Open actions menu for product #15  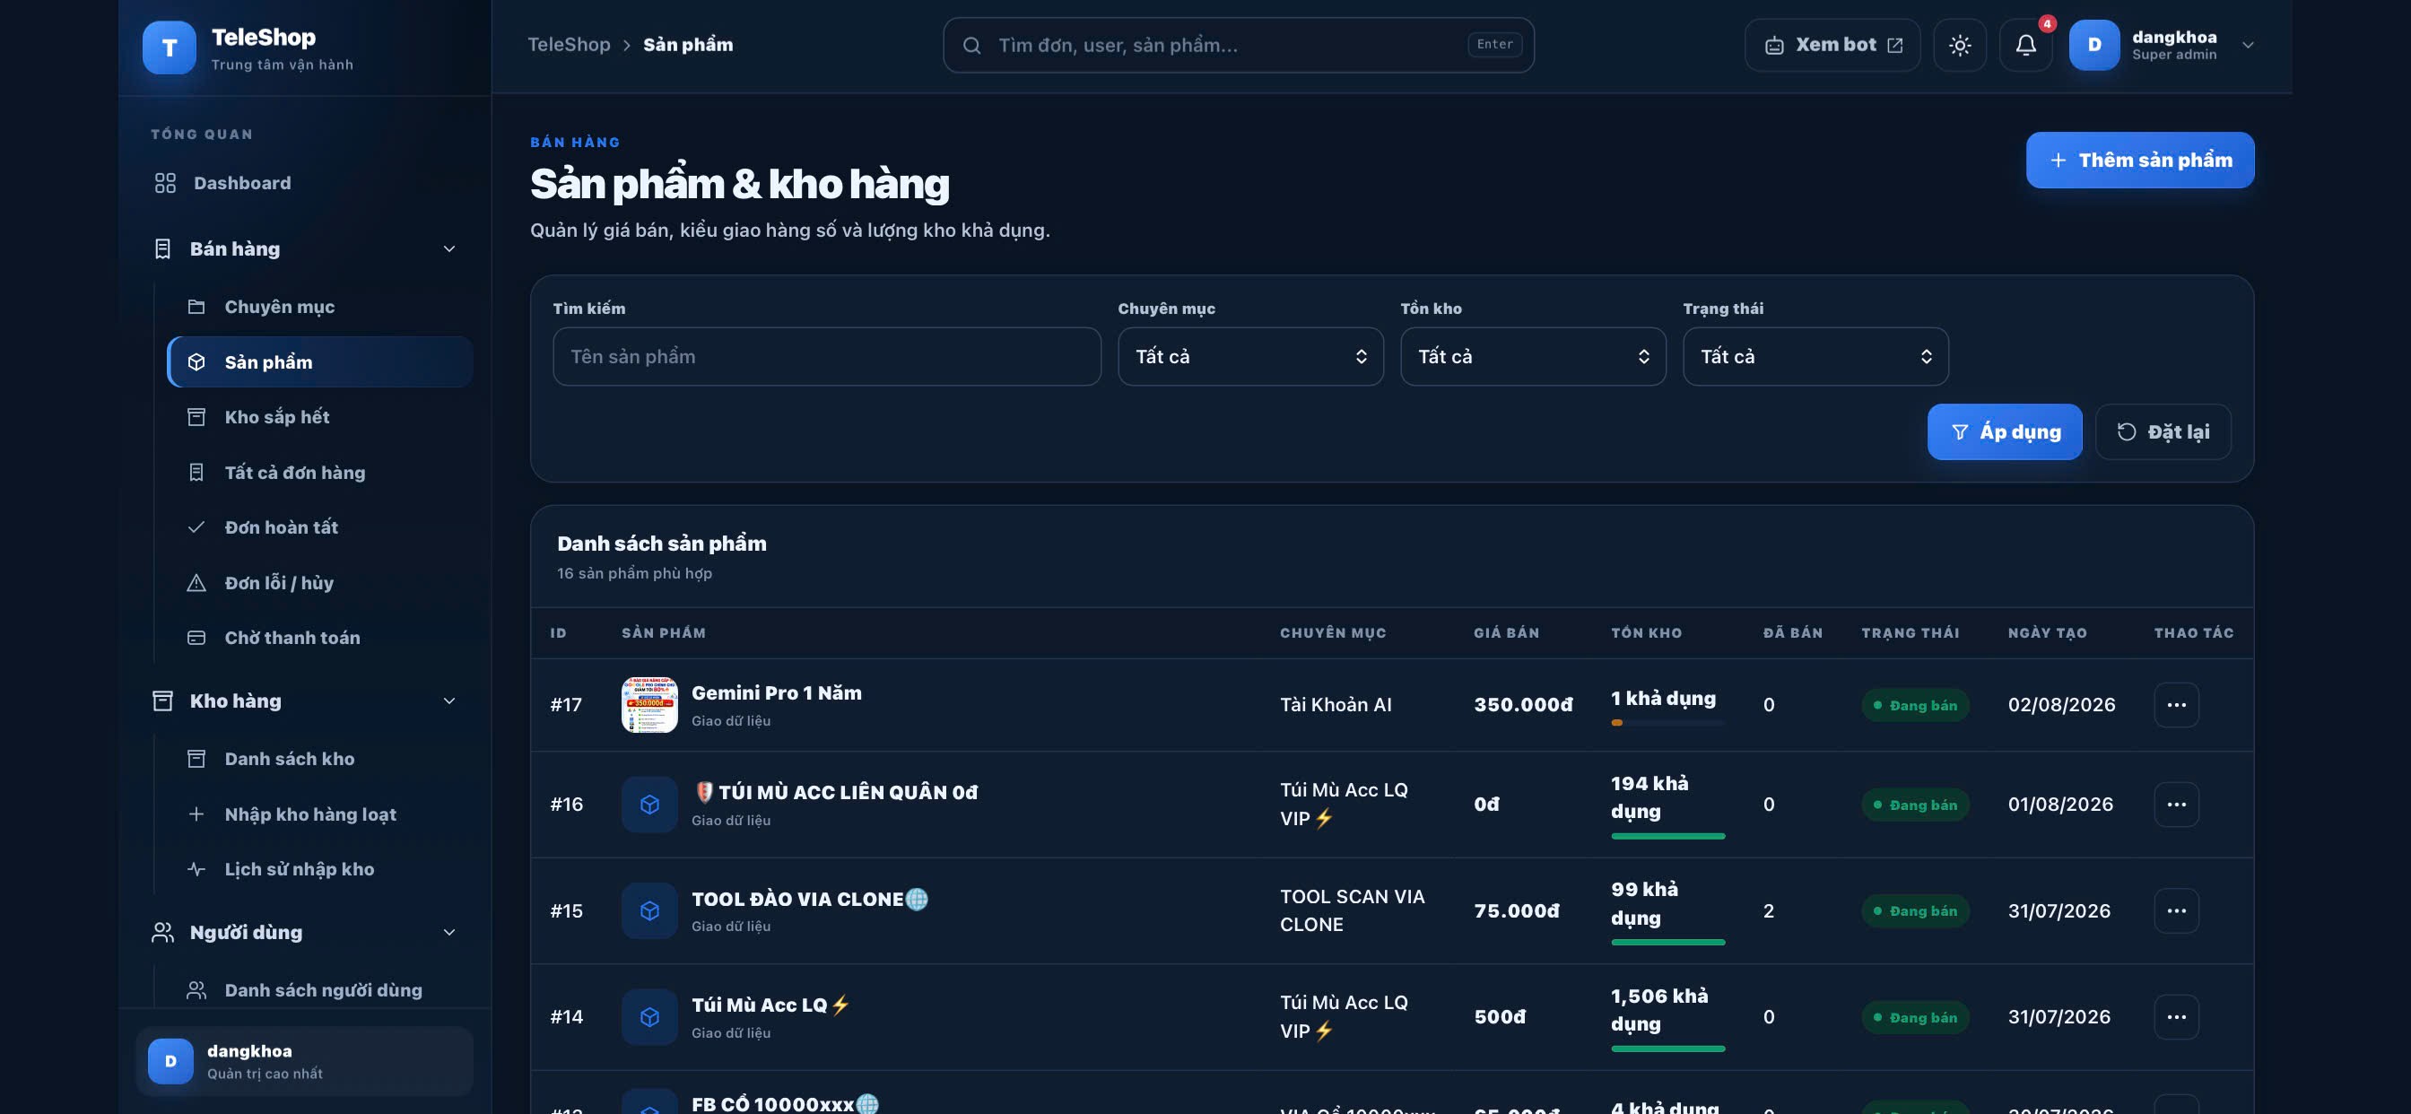click(x=2176, y=912)
